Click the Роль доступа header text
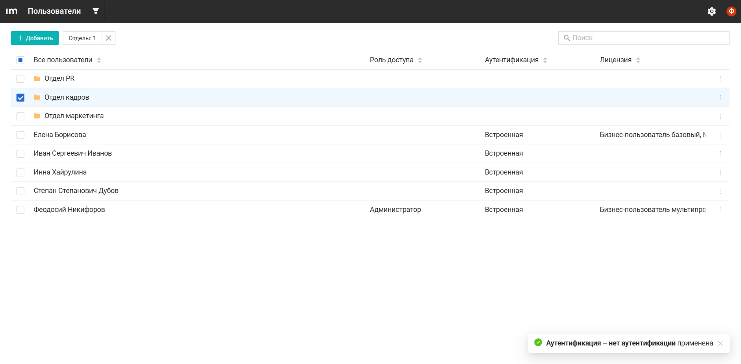This screenshot has width=741, height=364. [392, 60]
